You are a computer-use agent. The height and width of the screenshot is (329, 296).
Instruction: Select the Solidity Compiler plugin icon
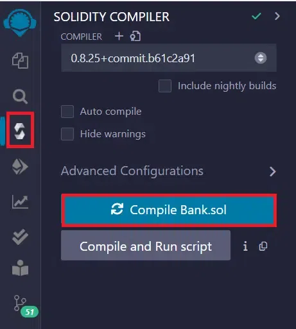click(20, 131)
